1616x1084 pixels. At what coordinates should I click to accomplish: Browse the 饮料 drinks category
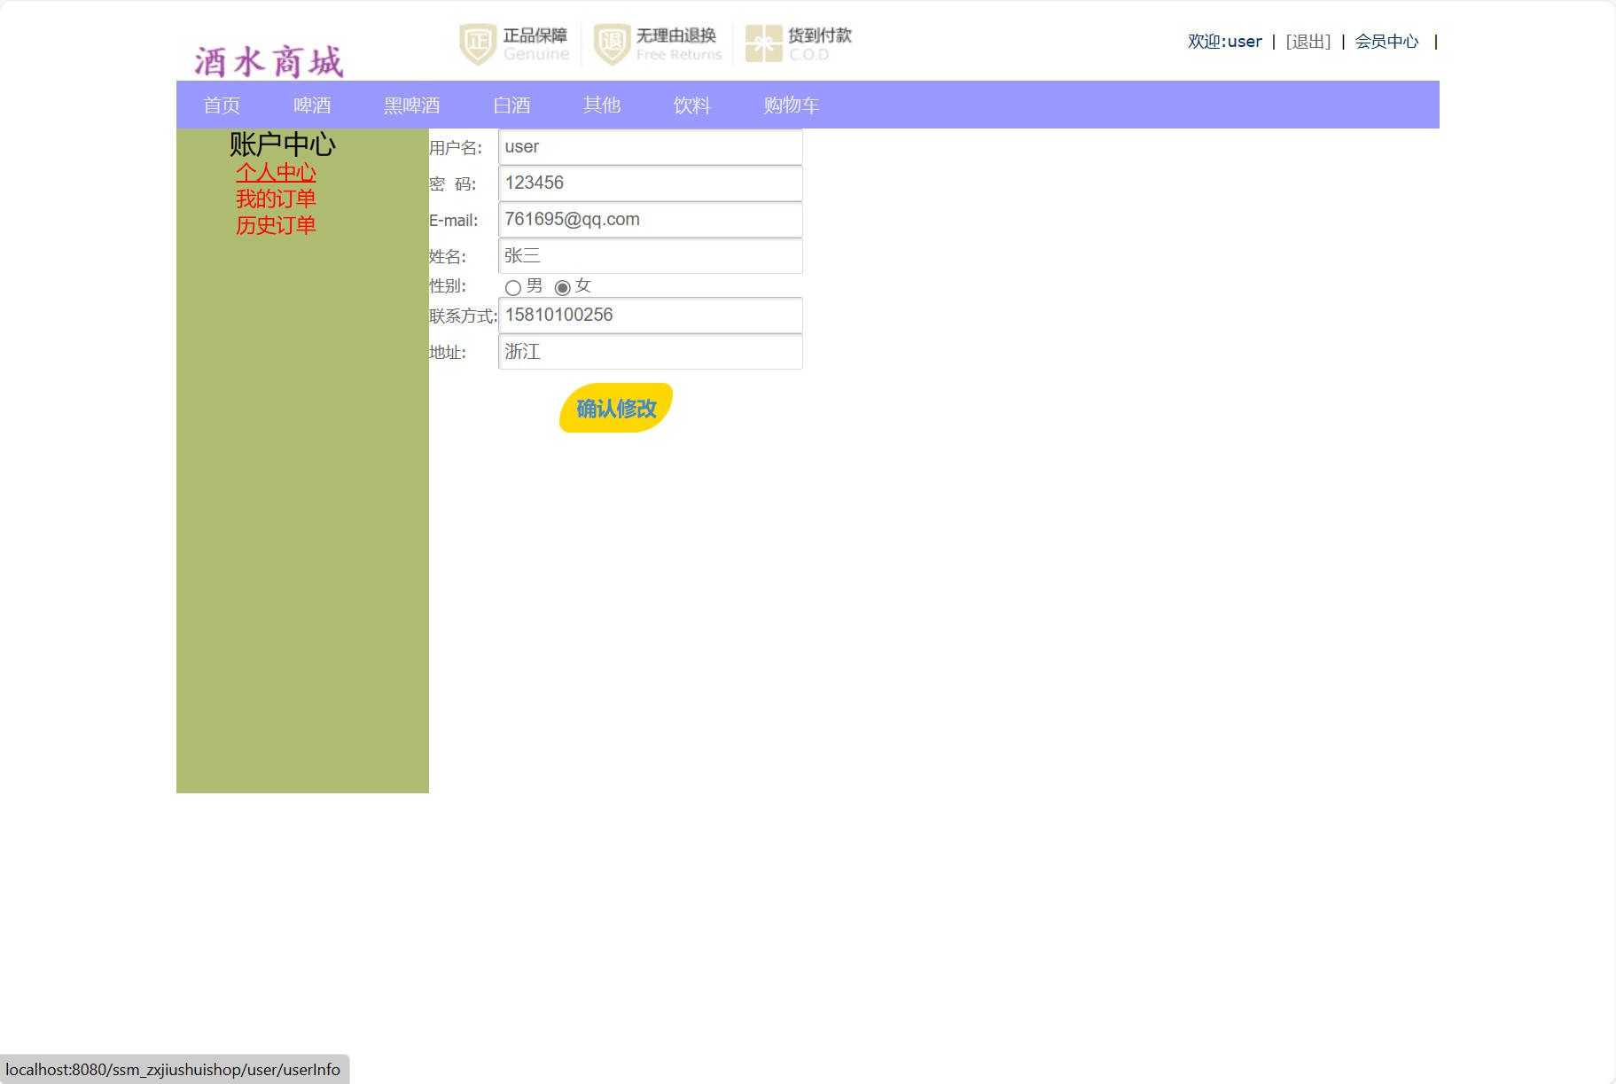pos(691,105)
